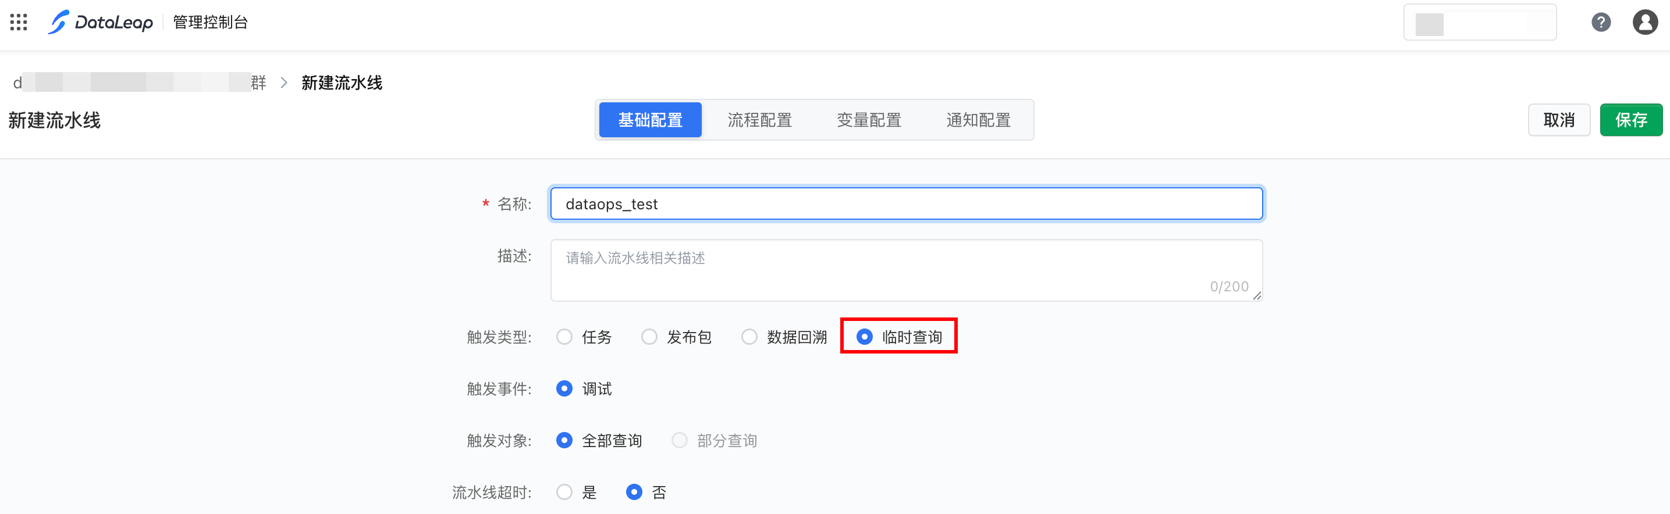Viewport: 1670px width, 514px height.
Task: Click the green 保存 button
Action: (x=1630, y=120)
